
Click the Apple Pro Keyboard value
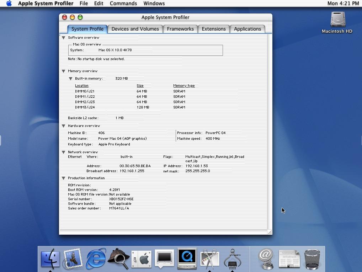pos(114,144)
